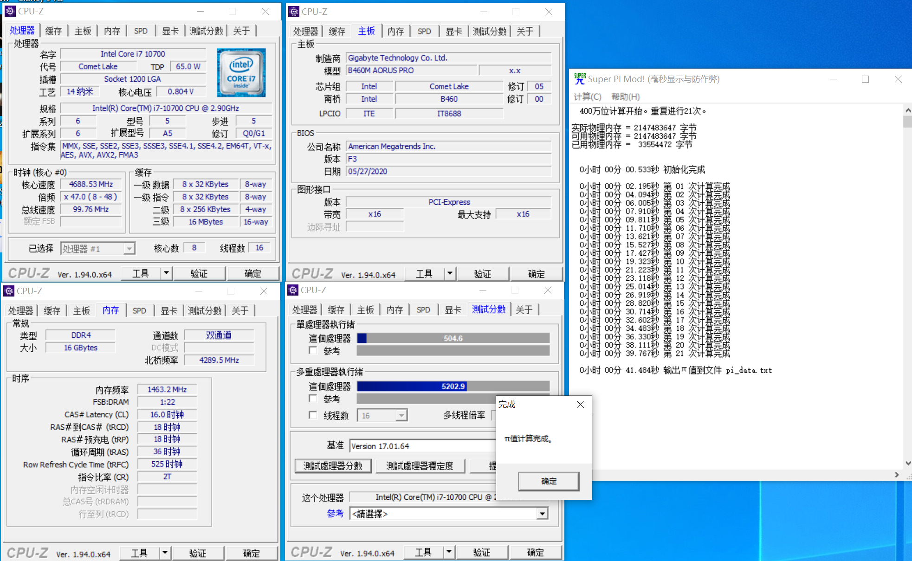
Task: Click the empty single-thread reference bar
Action: pos(453,350)
